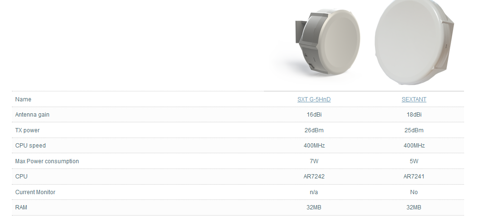
Task: Click the "n/a" Current Monitor value
Action: point(314,192)
